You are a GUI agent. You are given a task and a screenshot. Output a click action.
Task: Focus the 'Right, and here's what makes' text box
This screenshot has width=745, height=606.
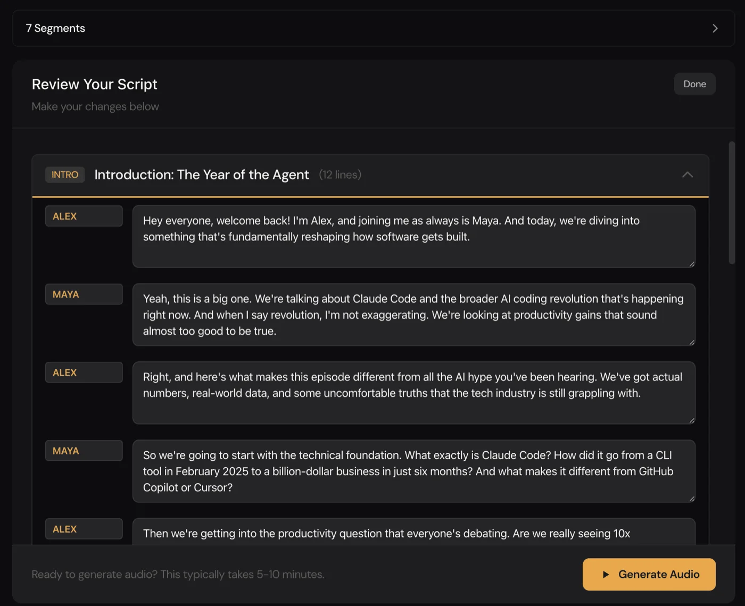413,392
